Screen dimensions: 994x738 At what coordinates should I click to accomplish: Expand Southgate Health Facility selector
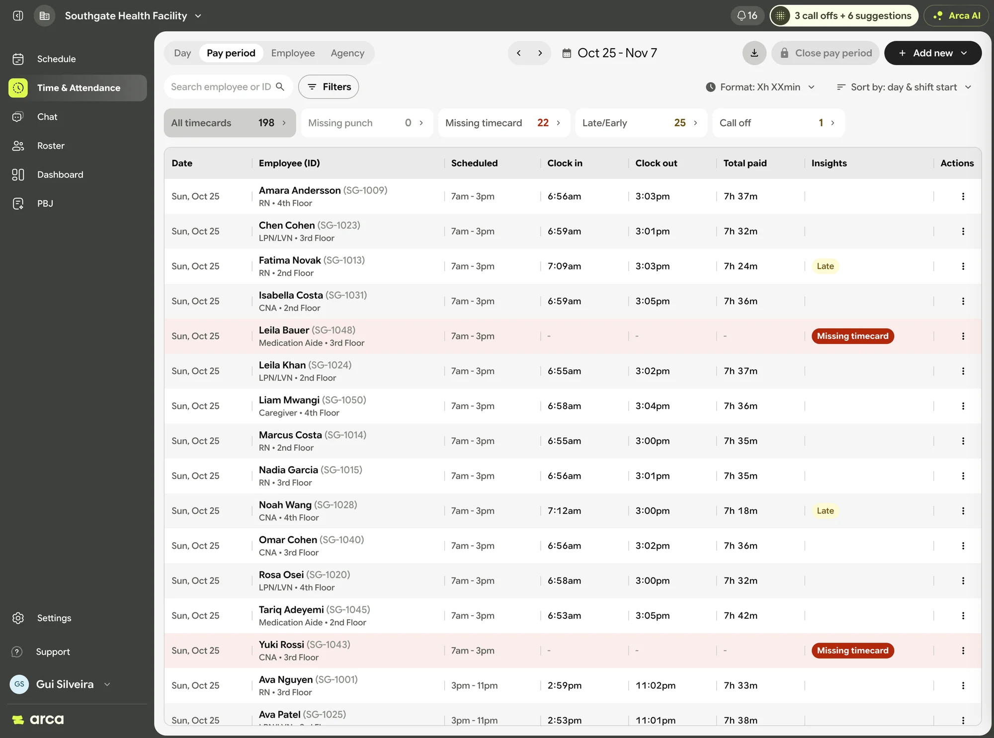coord(133,16)
